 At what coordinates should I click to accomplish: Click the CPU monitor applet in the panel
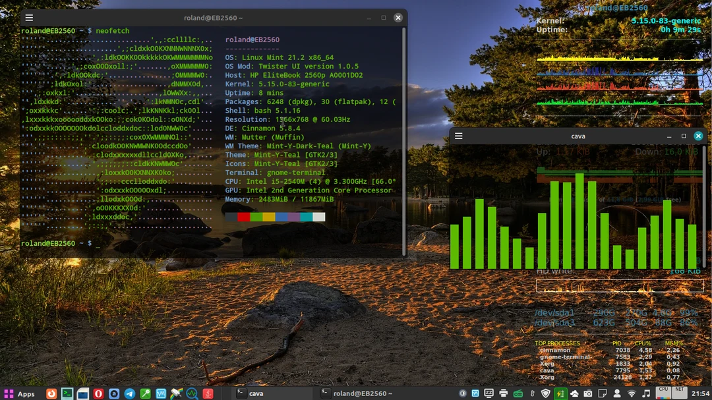pyautogui.click(x=663, y=392)
